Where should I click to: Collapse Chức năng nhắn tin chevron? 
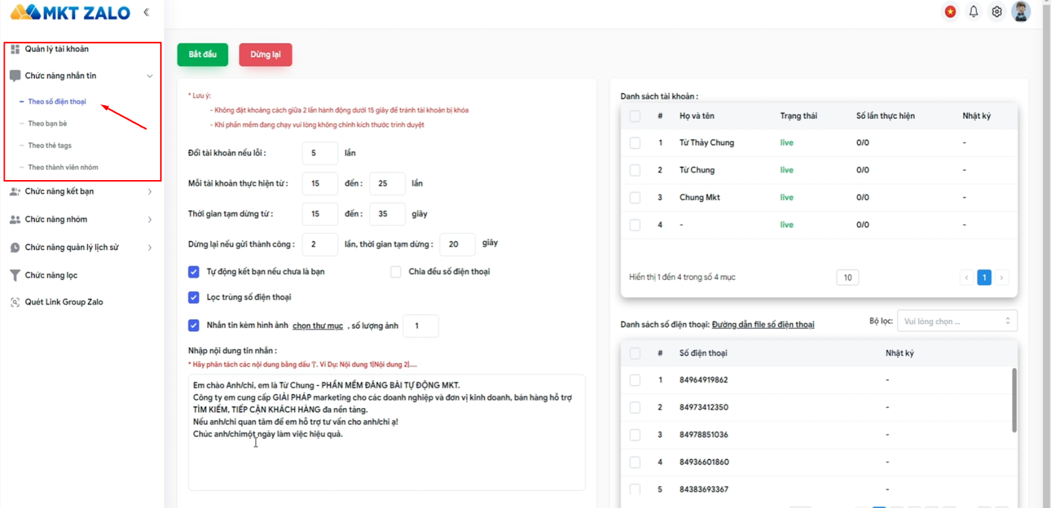[x=150, y=76]
